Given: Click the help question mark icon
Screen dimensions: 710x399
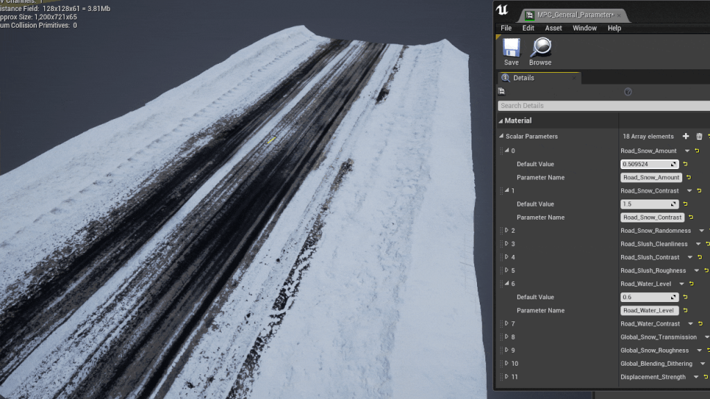Looking at the screenshot, I should (627, 92).
